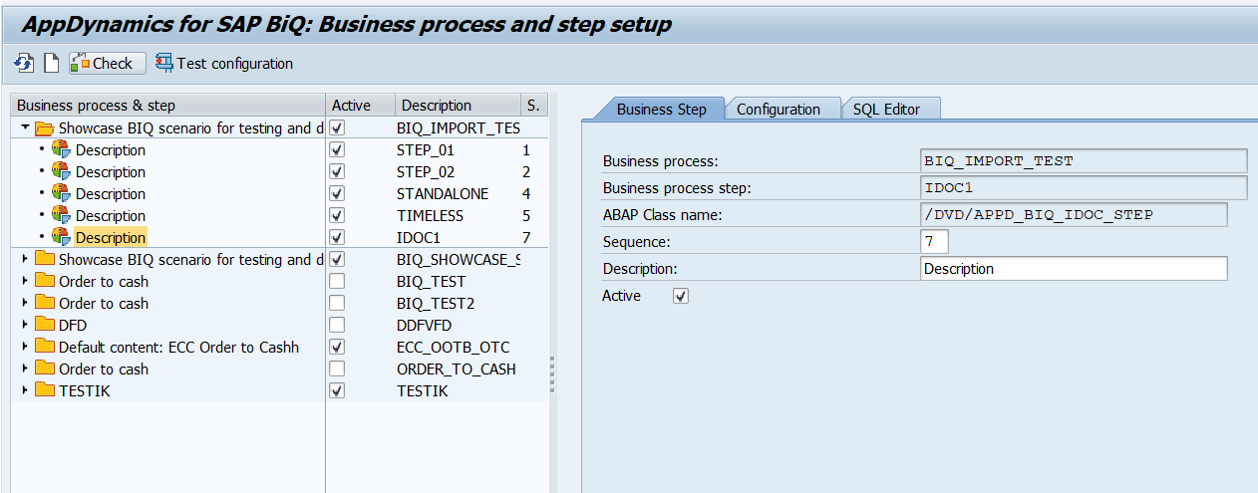Click the tree's Description column header
Viewport: 1258px width, 493px height.
point(458,106)
